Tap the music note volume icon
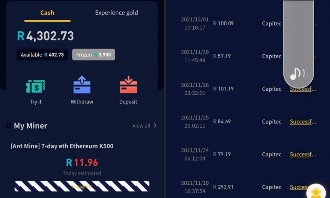 coord(298,74)
